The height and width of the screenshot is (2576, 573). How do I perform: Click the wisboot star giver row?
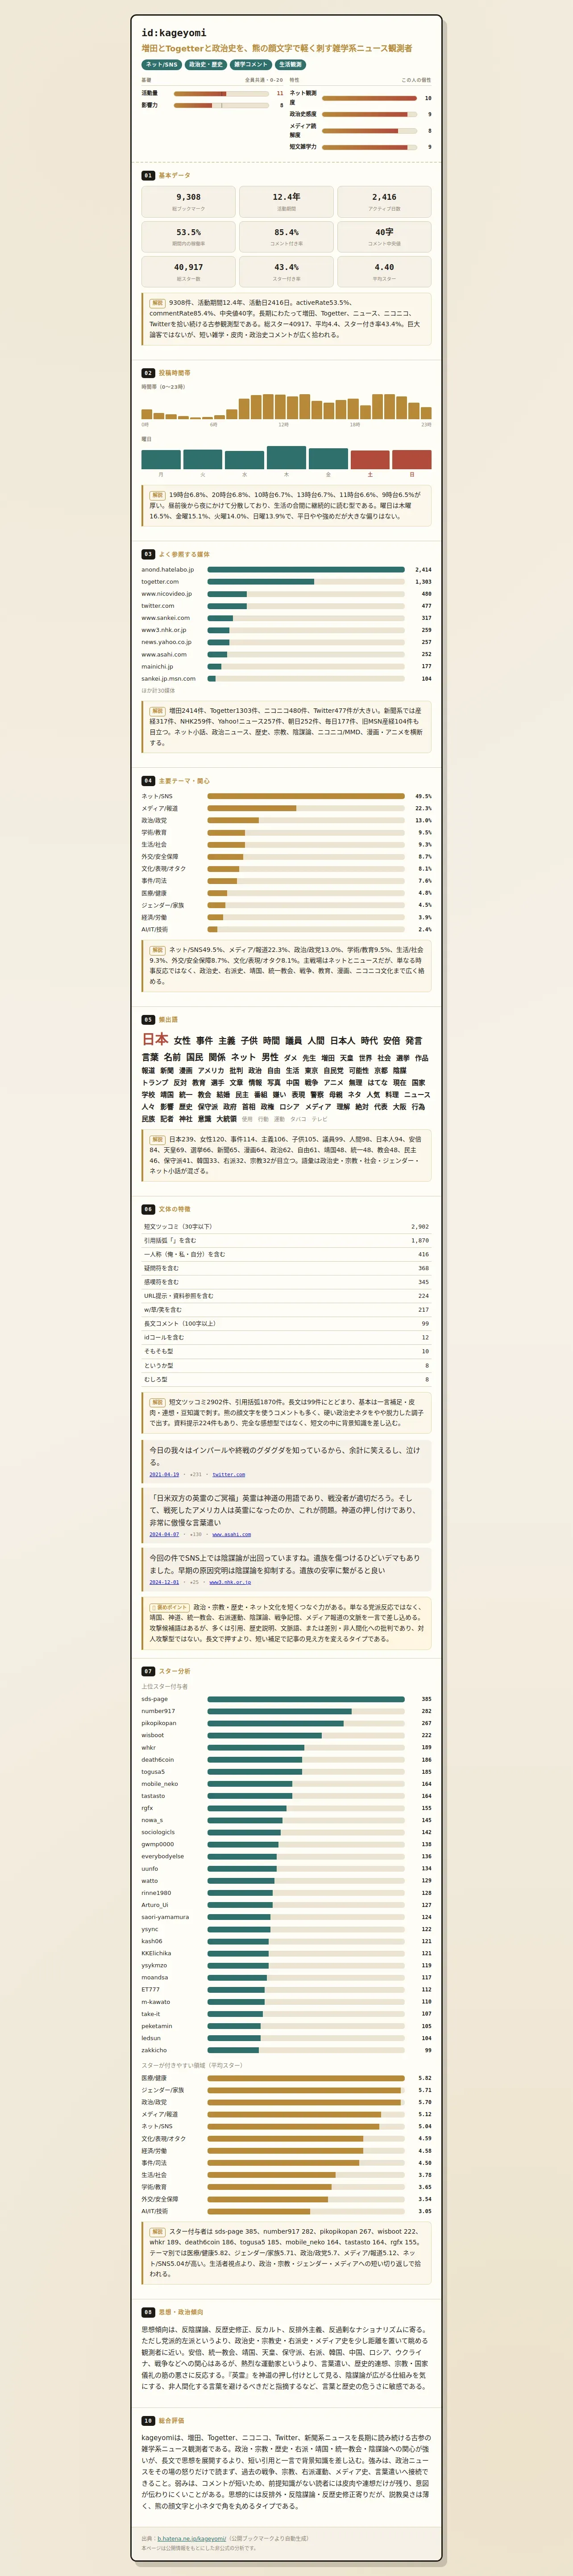click(x=286, y=1735)
